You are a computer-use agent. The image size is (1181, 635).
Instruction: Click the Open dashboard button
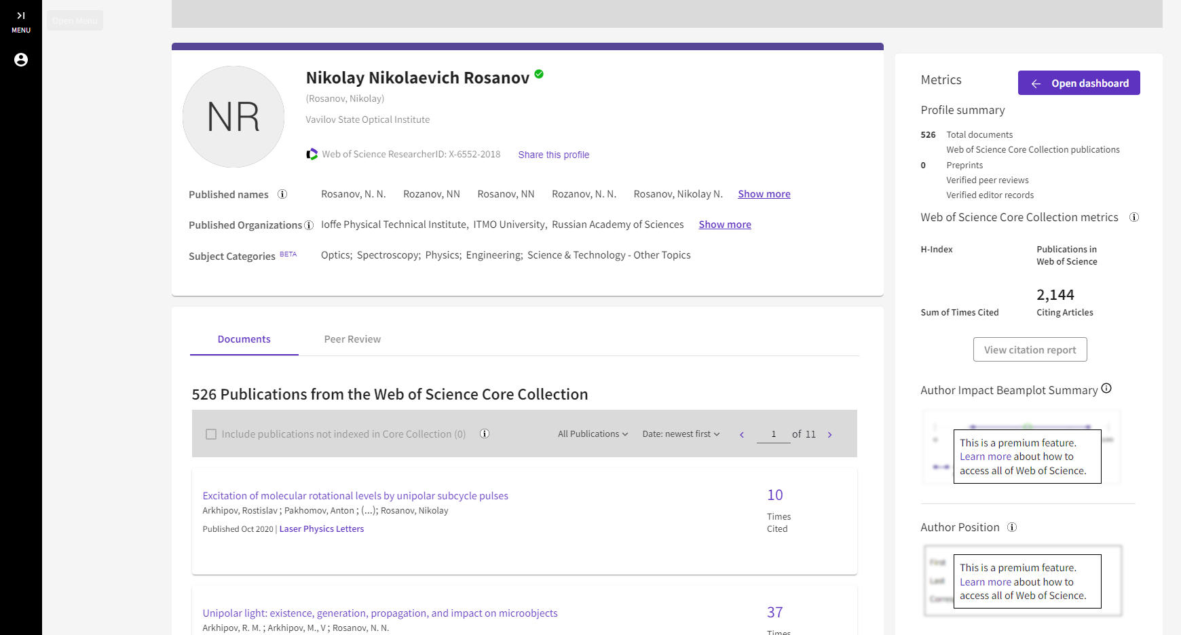point(1079,83)
